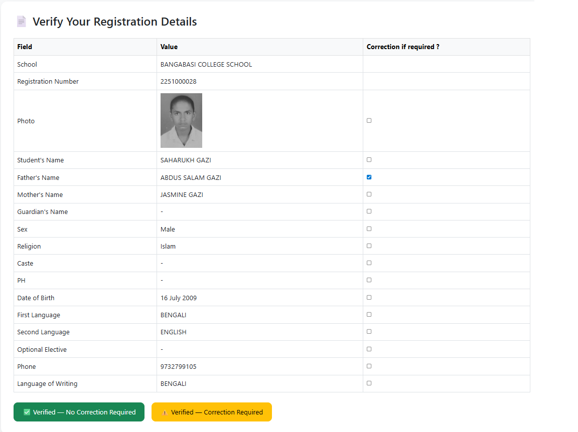Click the father's name ABDUS SALAM GAZI
The image size is (578, 432).
pyautogui.click(x=191, y=177)
